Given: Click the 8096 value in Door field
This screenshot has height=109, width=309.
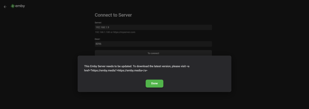Looking at the screenshot, I should [98, 44].
